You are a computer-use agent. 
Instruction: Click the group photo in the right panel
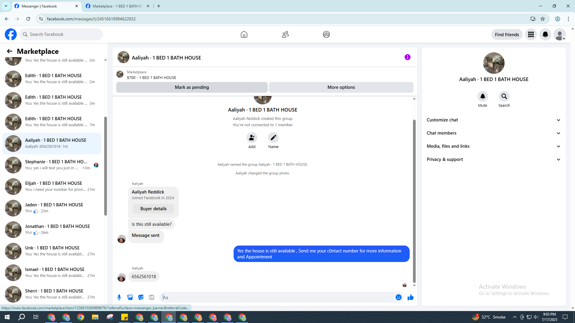pyautogui.click(x=494, y=63)
